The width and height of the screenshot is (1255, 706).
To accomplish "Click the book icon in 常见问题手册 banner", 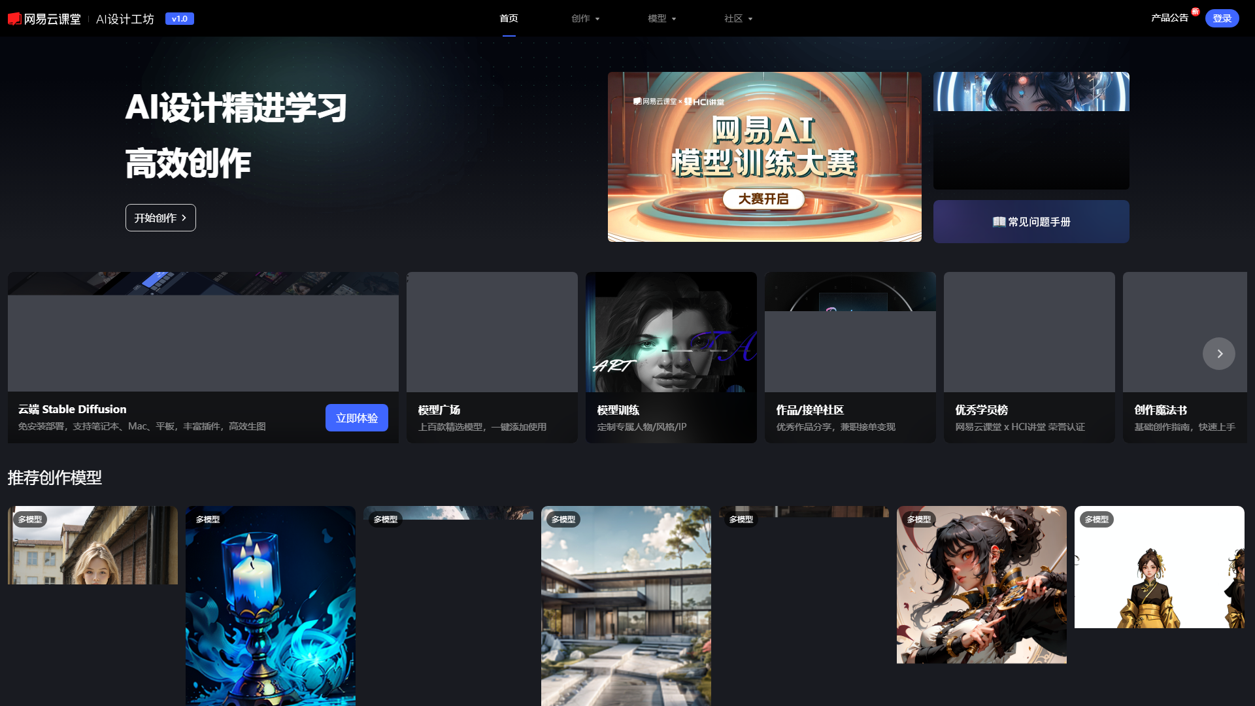I will pos(997,222).
